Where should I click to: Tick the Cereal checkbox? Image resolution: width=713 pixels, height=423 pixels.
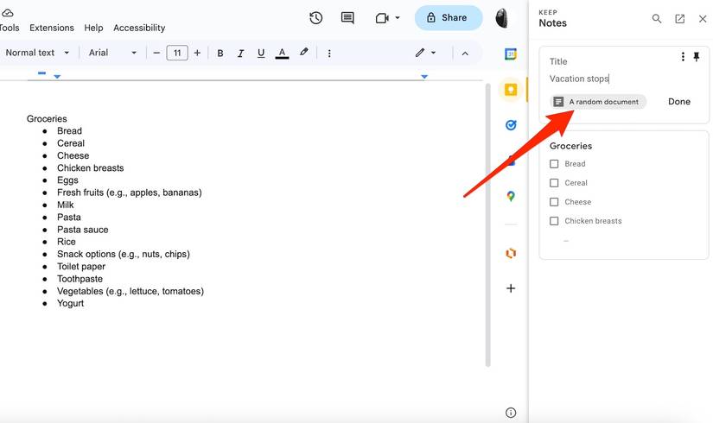coord(555,183)
